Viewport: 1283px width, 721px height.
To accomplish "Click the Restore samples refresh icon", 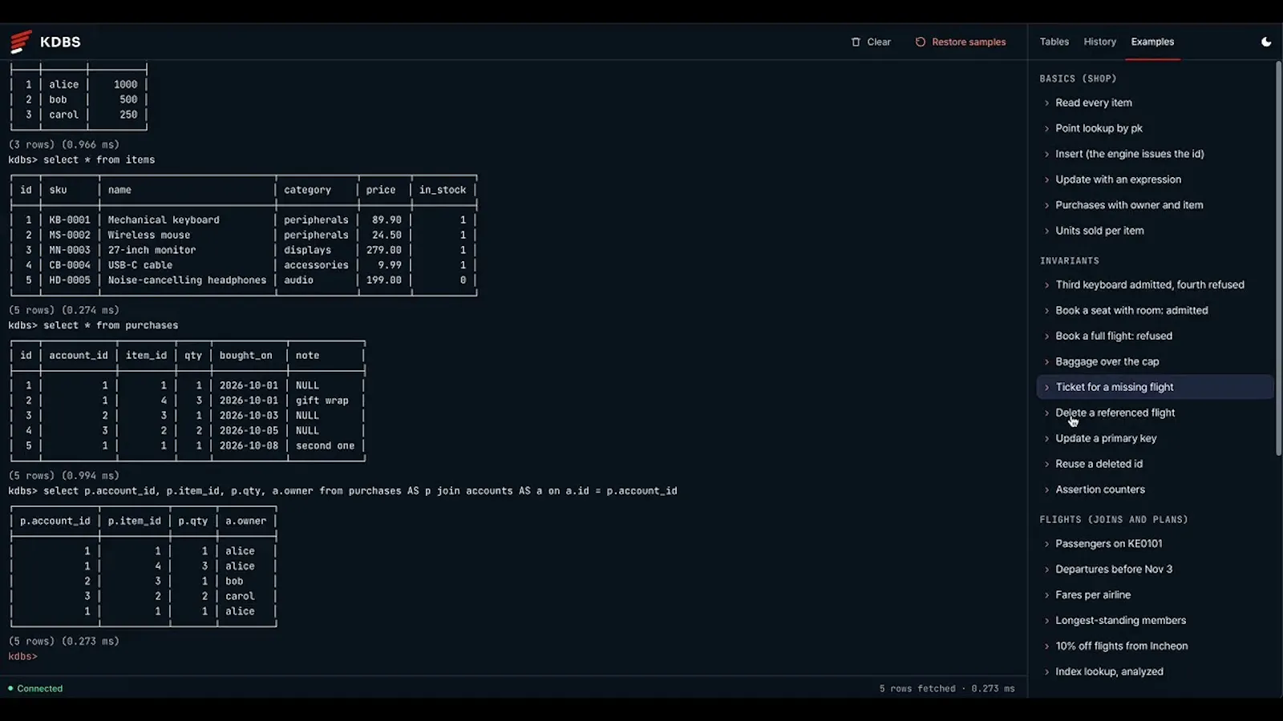I will tap(921, 42).
